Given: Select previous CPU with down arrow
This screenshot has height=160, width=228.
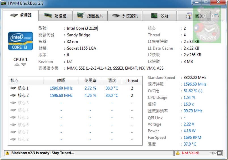Looking at the screenshot, I should [24, 65].
